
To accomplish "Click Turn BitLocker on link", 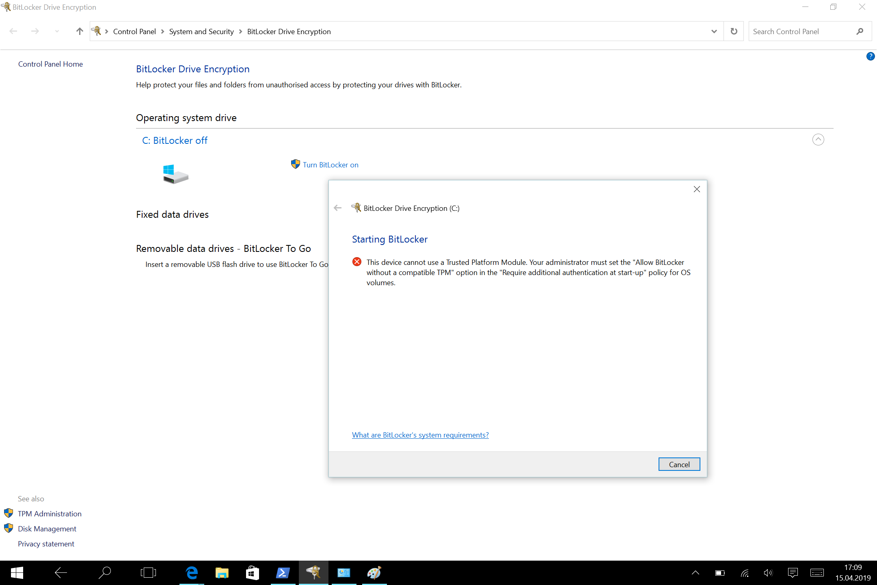I will (330, 165).
